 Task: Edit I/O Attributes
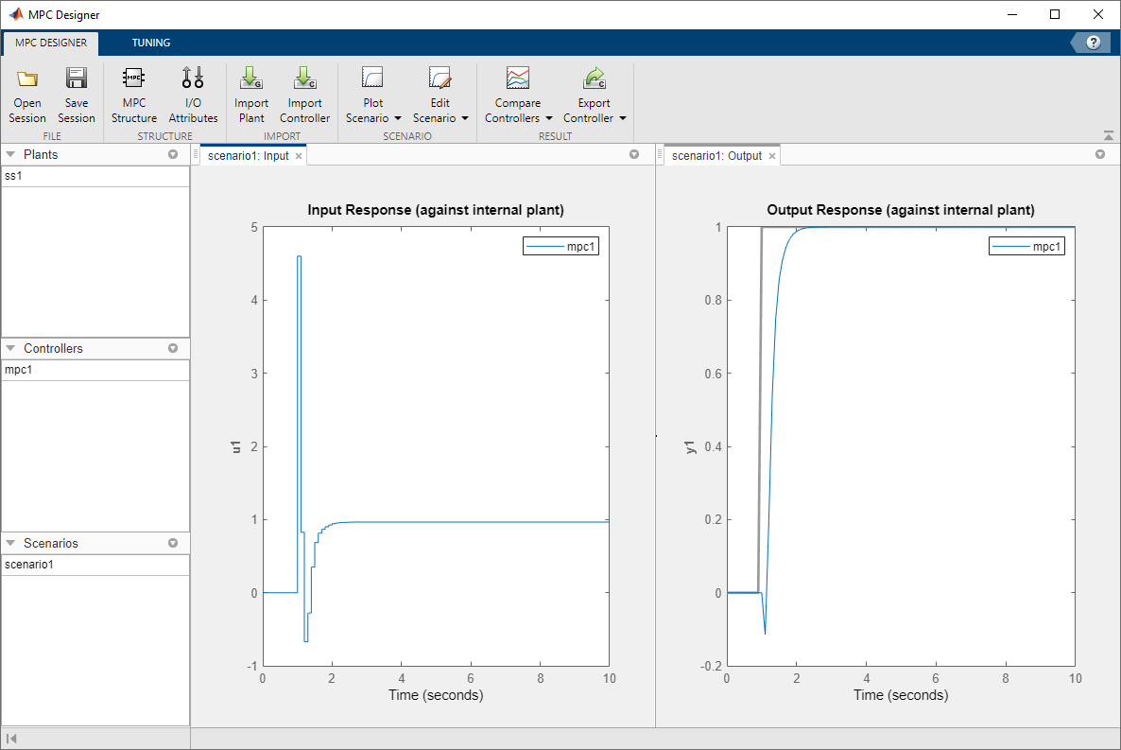[x=193, y=92]
